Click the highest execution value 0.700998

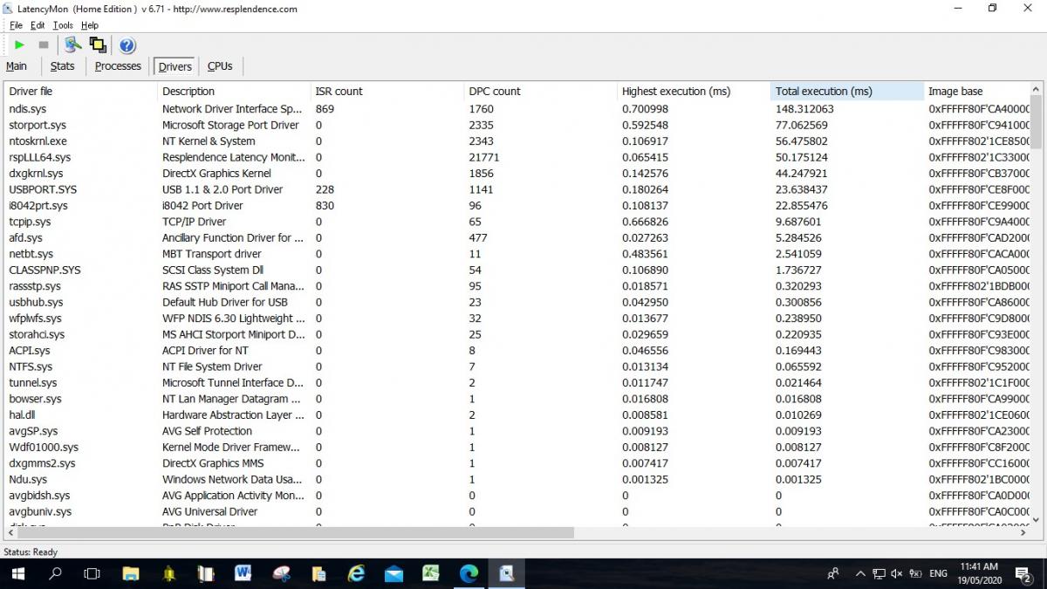click(645, 109)
